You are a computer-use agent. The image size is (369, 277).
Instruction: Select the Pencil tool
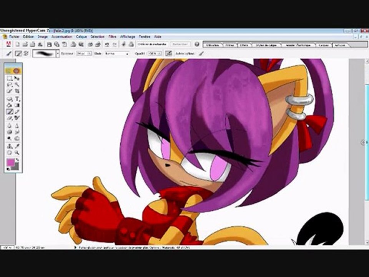[x=17, y=112]
